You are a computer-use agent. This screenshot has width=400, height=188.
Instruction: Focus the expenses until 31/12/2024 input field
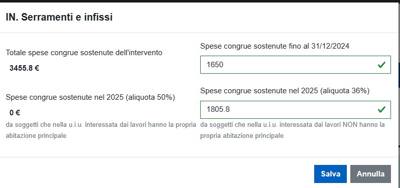tap(296, 65)
